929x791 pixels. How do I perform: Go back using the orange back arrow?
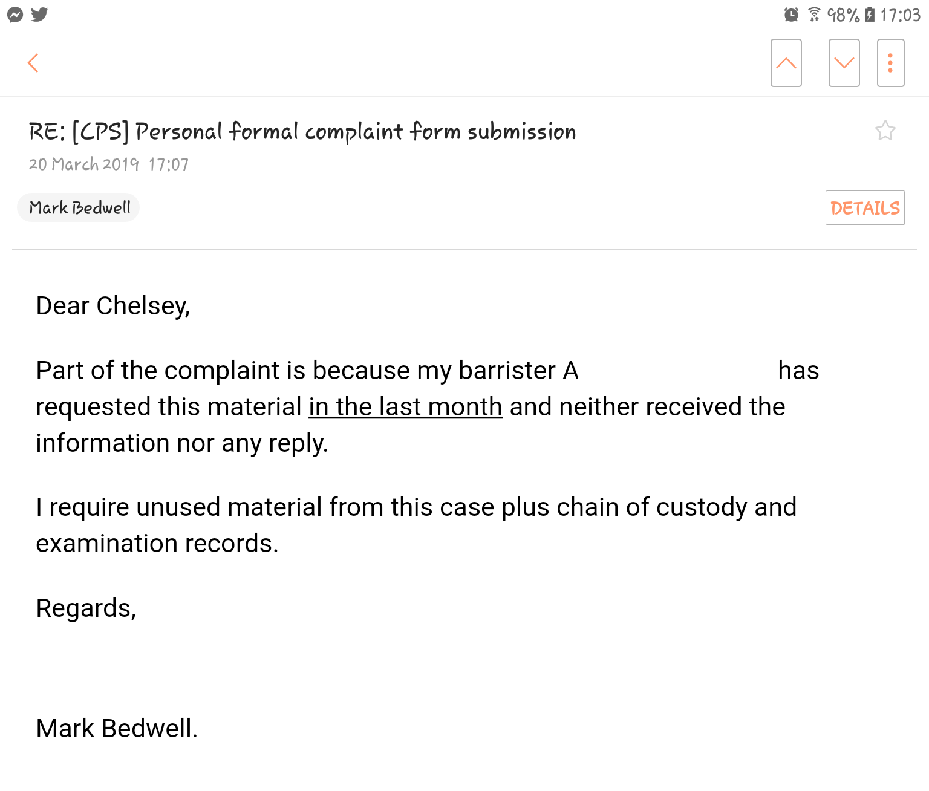click(33, 63)
